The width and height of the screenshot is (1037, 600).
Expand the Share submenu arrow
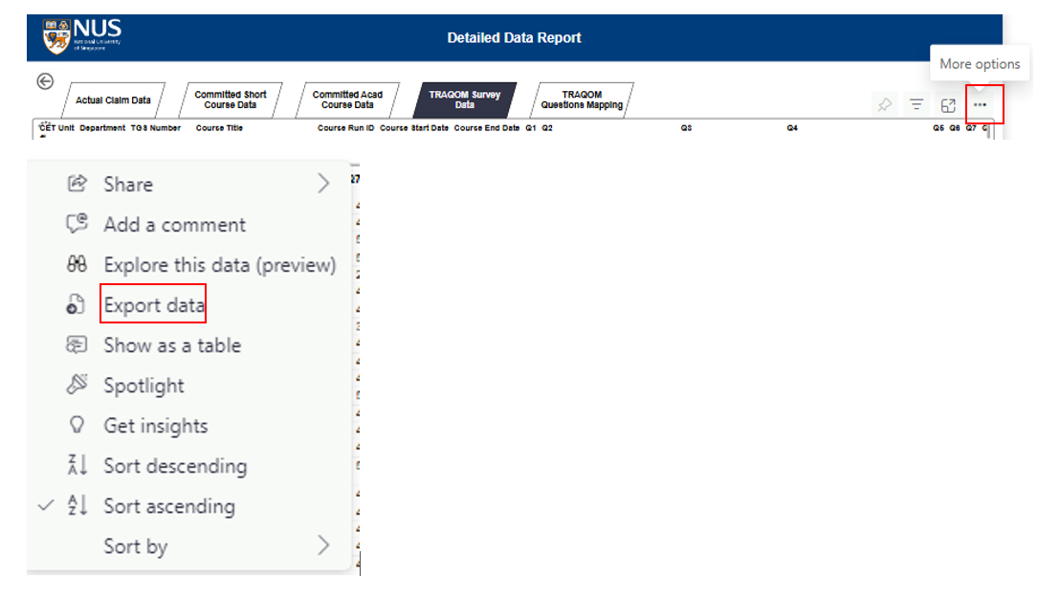click(323, 185)
